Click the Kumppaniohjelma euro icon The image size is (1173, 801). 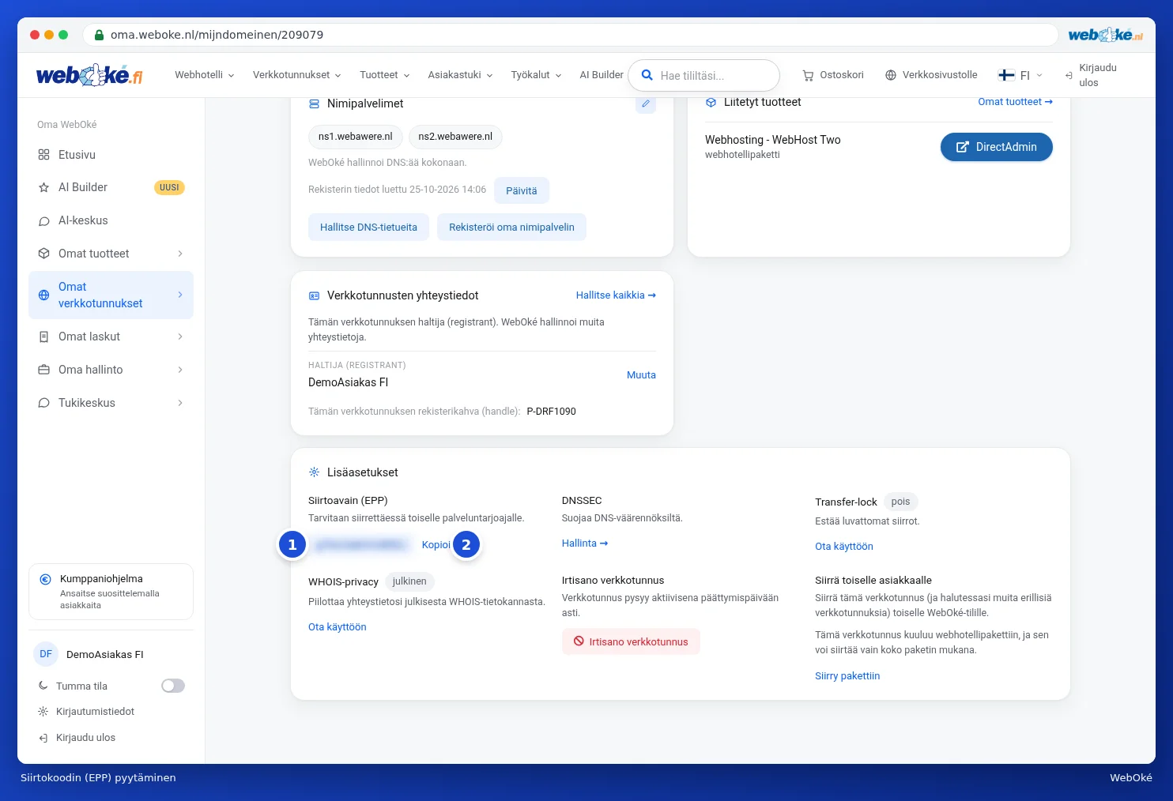click(x=46, y=579)
